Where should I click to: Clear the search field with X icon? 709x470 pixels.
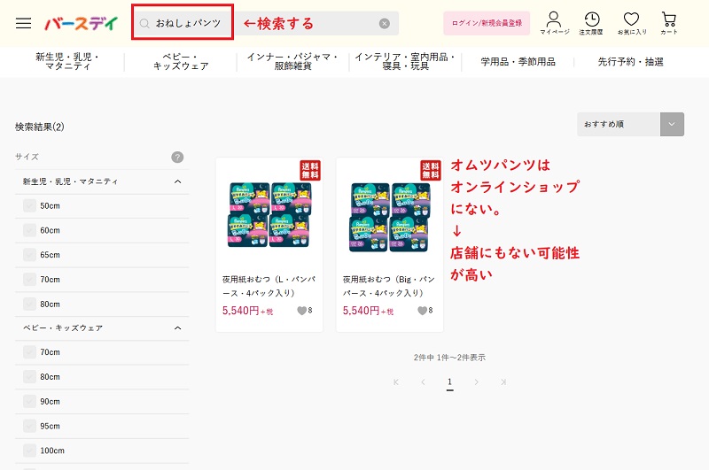coord(384,24)
